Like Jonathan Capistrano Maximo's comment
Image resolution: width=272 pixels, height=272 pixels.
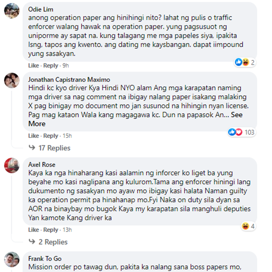pos(33,136)
